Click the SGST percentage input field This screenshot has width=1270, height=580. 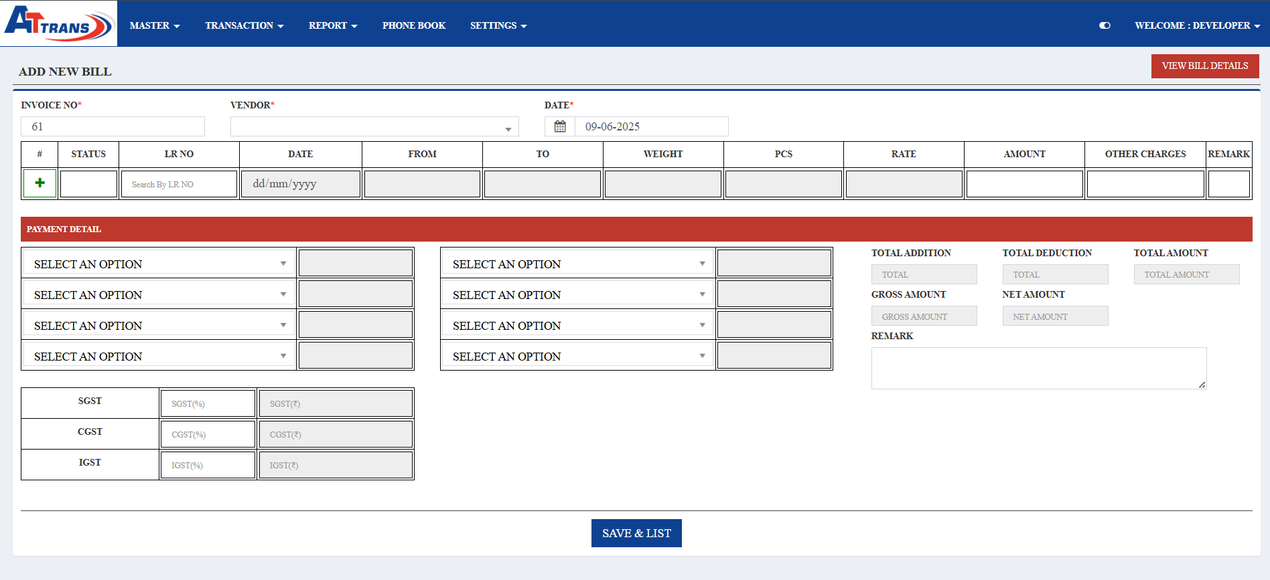[x=208, y=403]
